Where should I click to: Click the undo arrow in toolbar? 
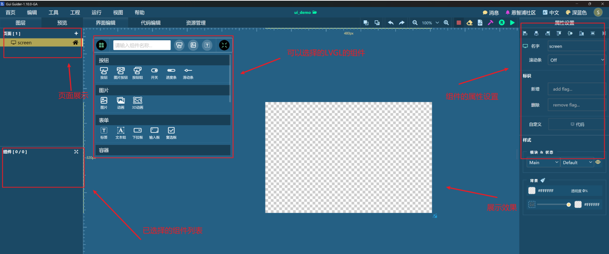pyautogui.click(x=391, y=23)
